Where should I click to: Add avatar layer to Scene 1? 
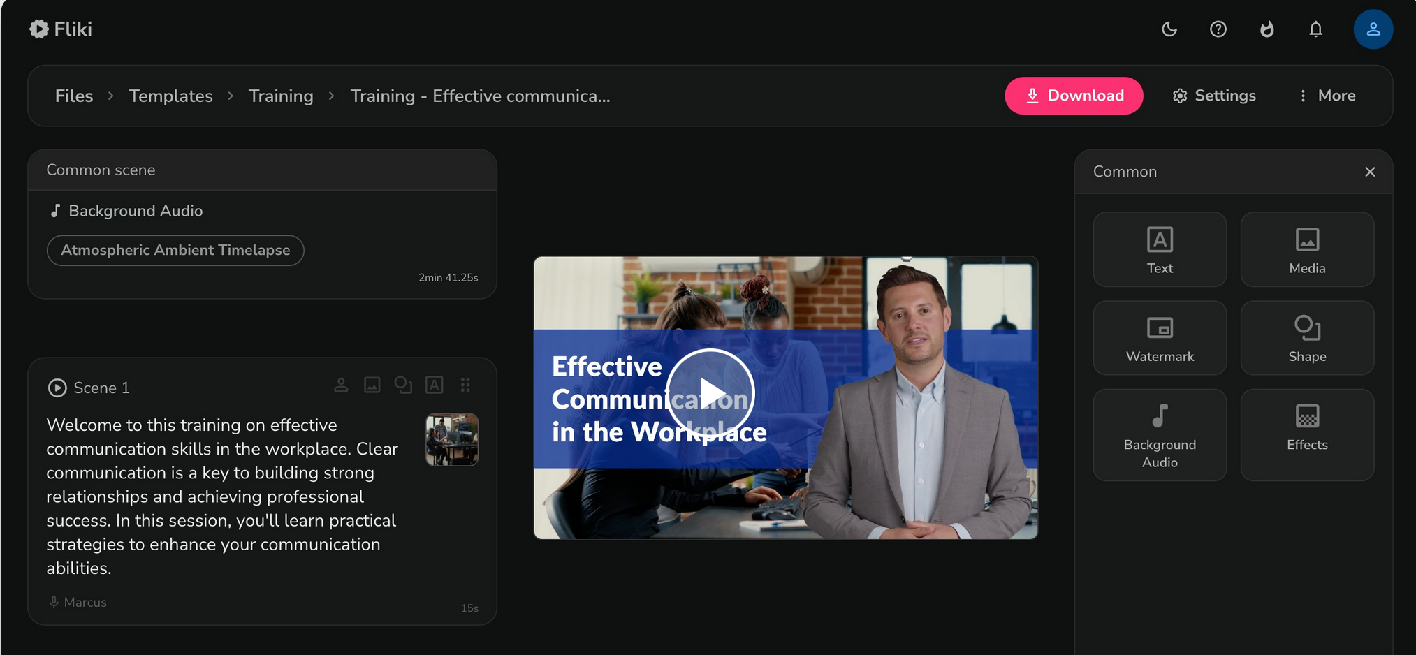341,385
